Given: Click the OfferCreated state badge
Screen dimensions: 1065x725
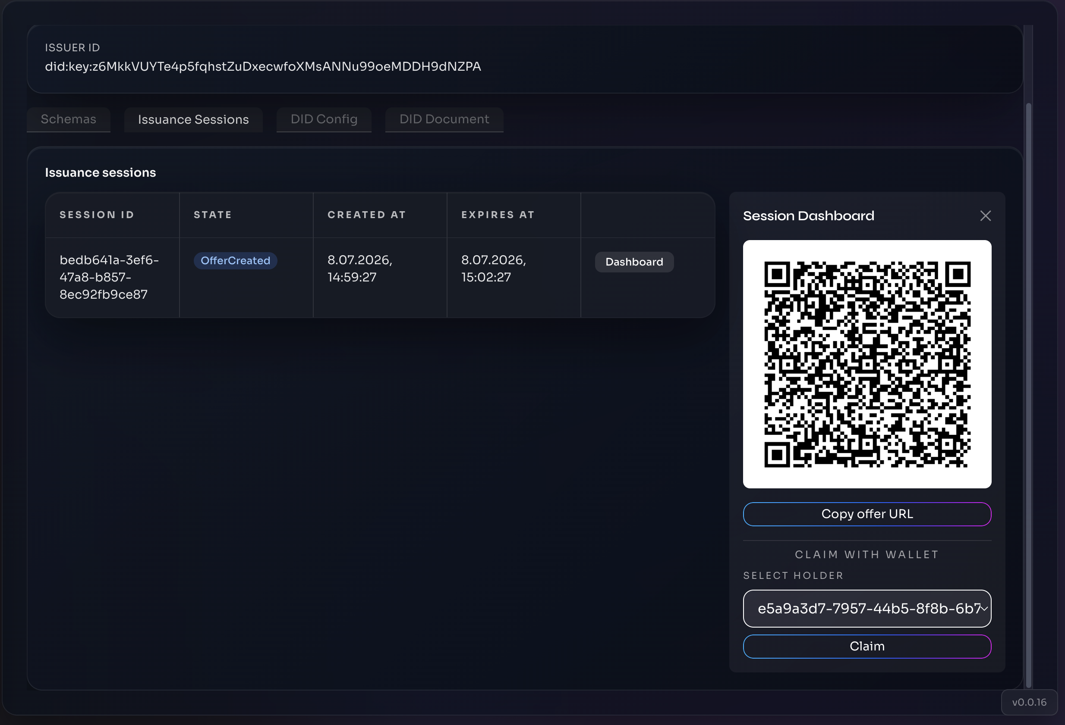Looking at the screenshot, I should [235, 260].
